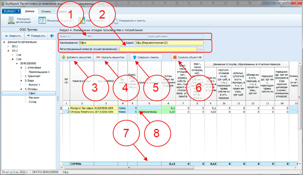Select the Магазин tree item

[x=34, y=98]
